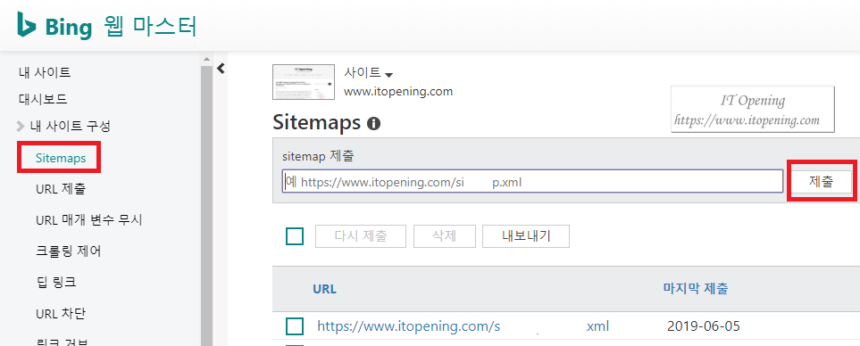Click the 웹 마스터 header title

[150, 26]
